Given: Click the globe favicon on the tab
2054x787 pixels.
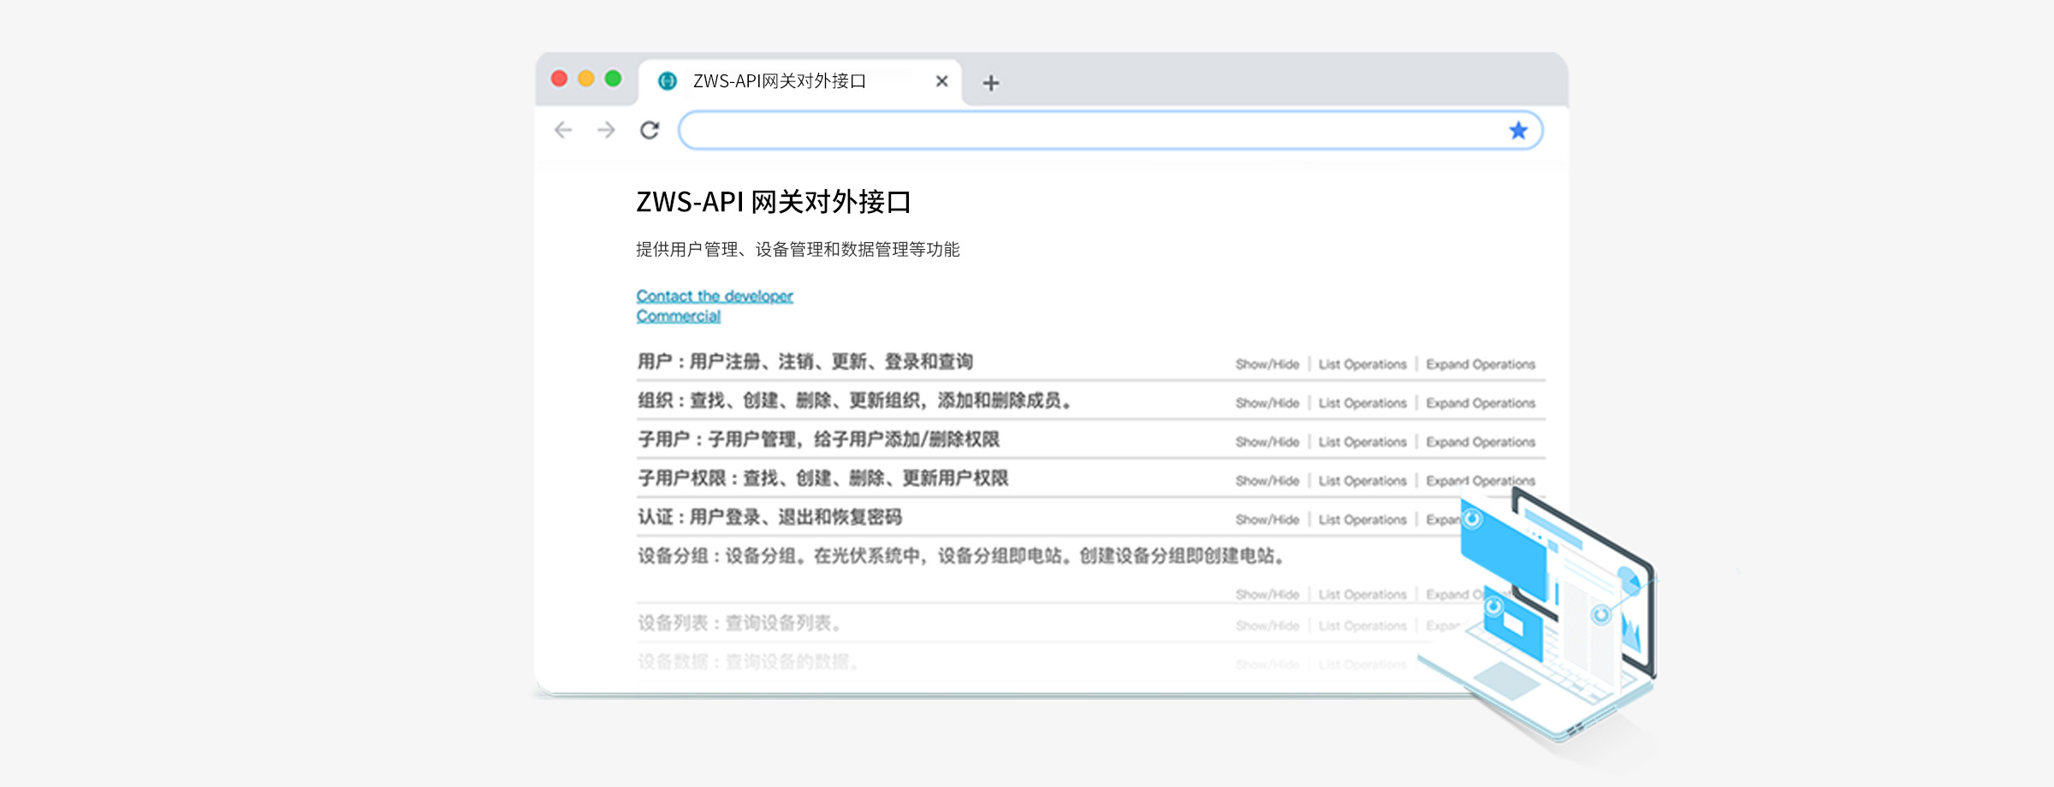Looking at the screenshot, I should 668,81.
